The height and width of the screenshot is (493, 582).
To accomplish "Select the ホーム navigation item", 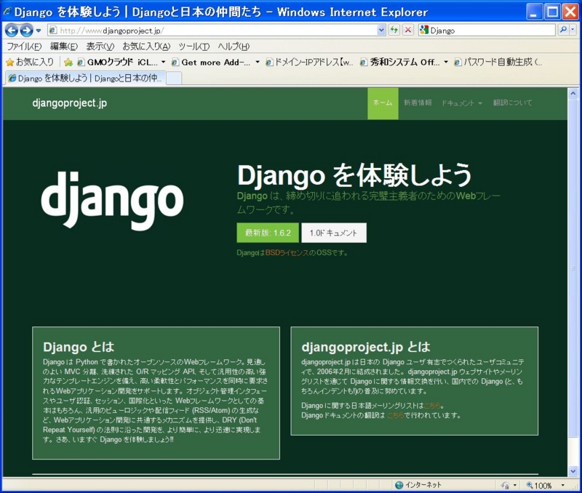I will pyautogui.click(x=383, y=103).
